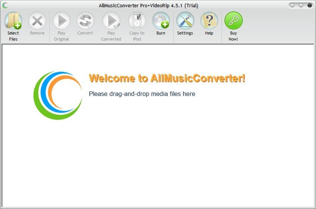Maximize window using middle round button
This screenshot has height=209, width=316.
(x=301, y=5)
